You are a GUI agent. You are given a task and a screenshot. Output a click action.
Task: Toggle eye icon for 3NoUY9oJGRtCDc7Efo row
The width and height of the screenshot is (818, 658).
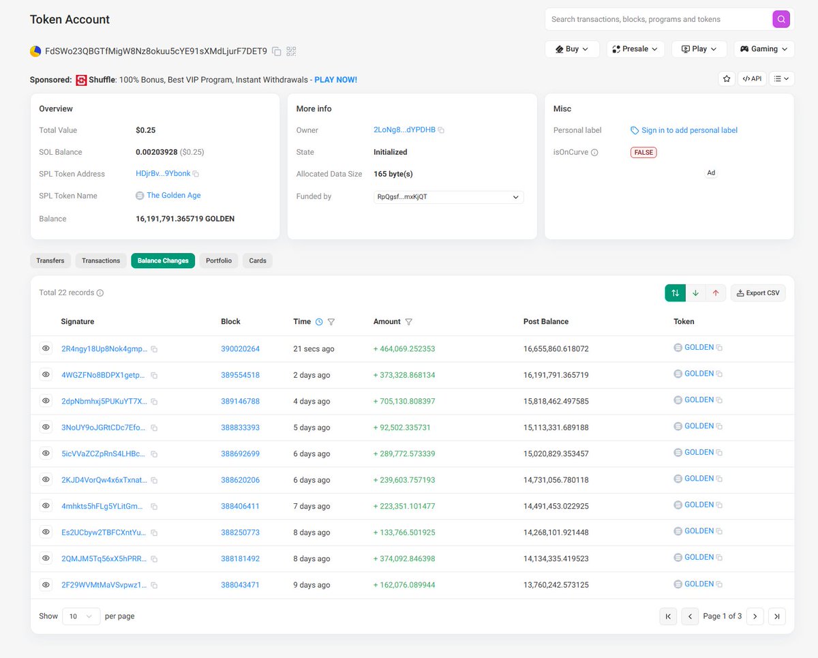coord(46,427)
